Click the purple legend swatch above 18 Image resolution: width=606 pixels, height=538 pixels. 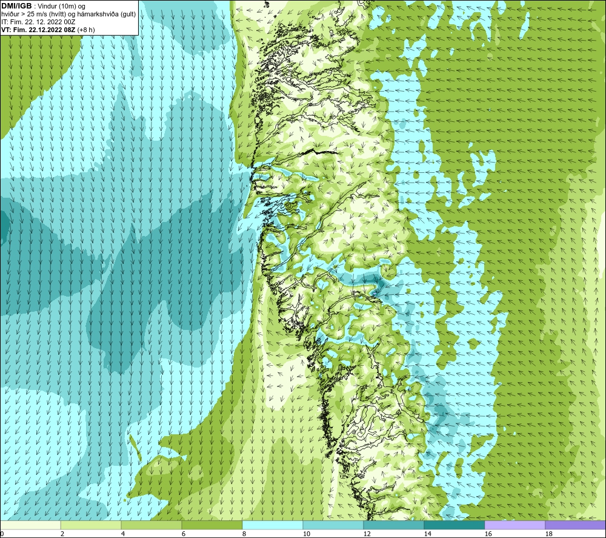click(x=575, y=525)
